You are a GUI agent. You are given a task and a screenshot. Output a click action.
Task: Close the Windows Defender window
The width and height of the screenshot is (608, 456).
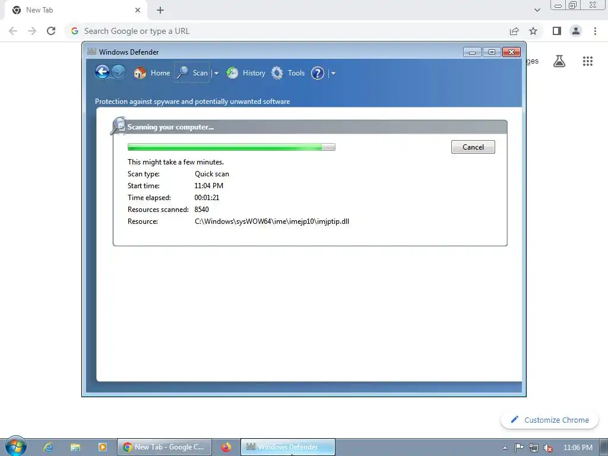511,52
